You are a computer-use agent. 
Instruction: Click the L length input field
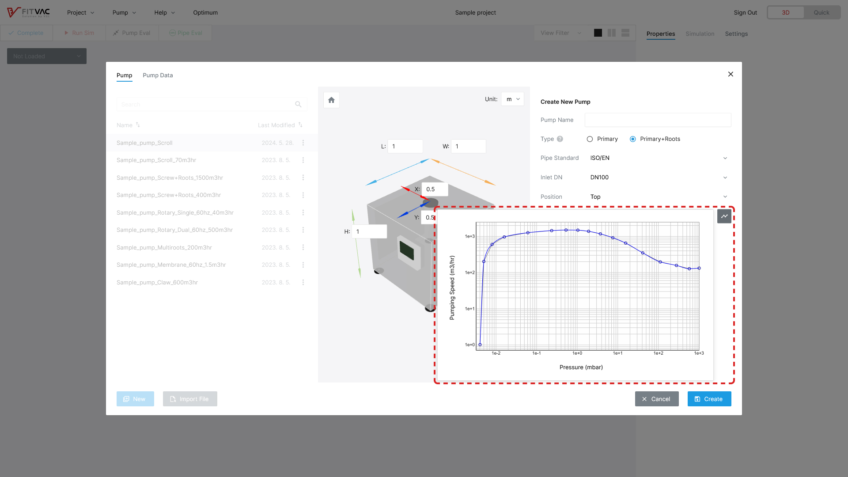[x=405, y=146]
